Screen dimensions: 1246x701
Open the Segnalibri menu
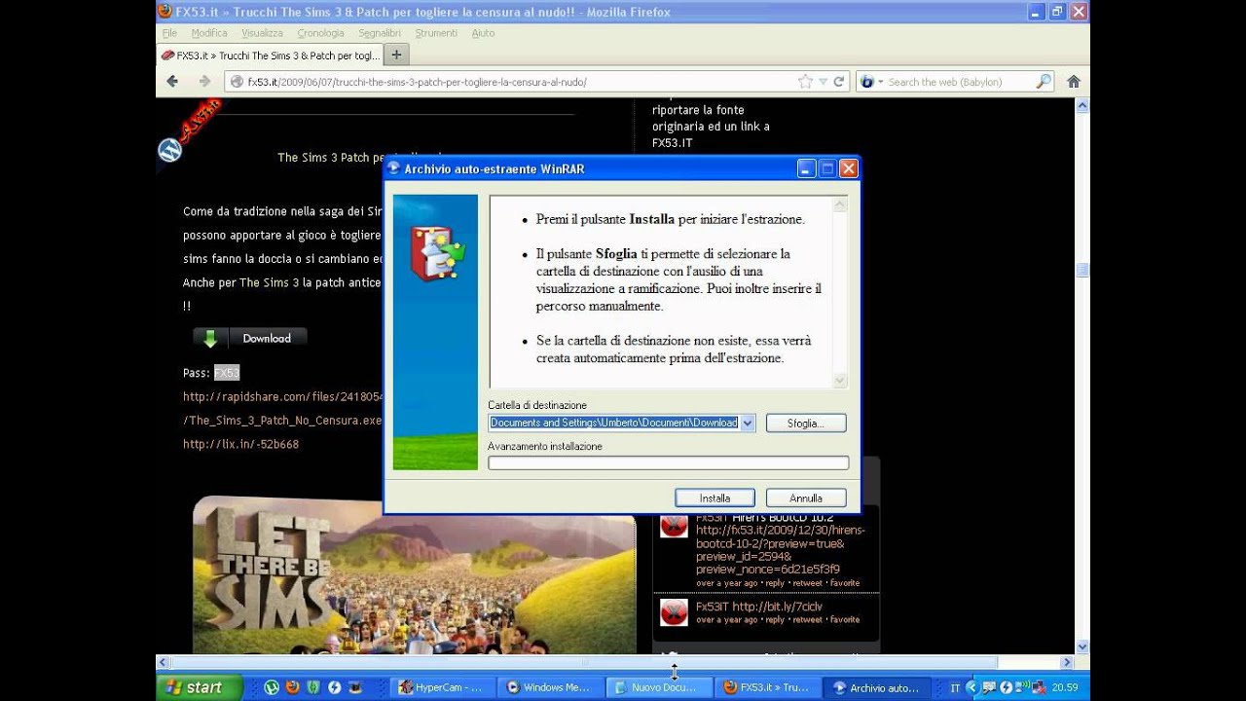pyautogui.click(x=380, y=33)
